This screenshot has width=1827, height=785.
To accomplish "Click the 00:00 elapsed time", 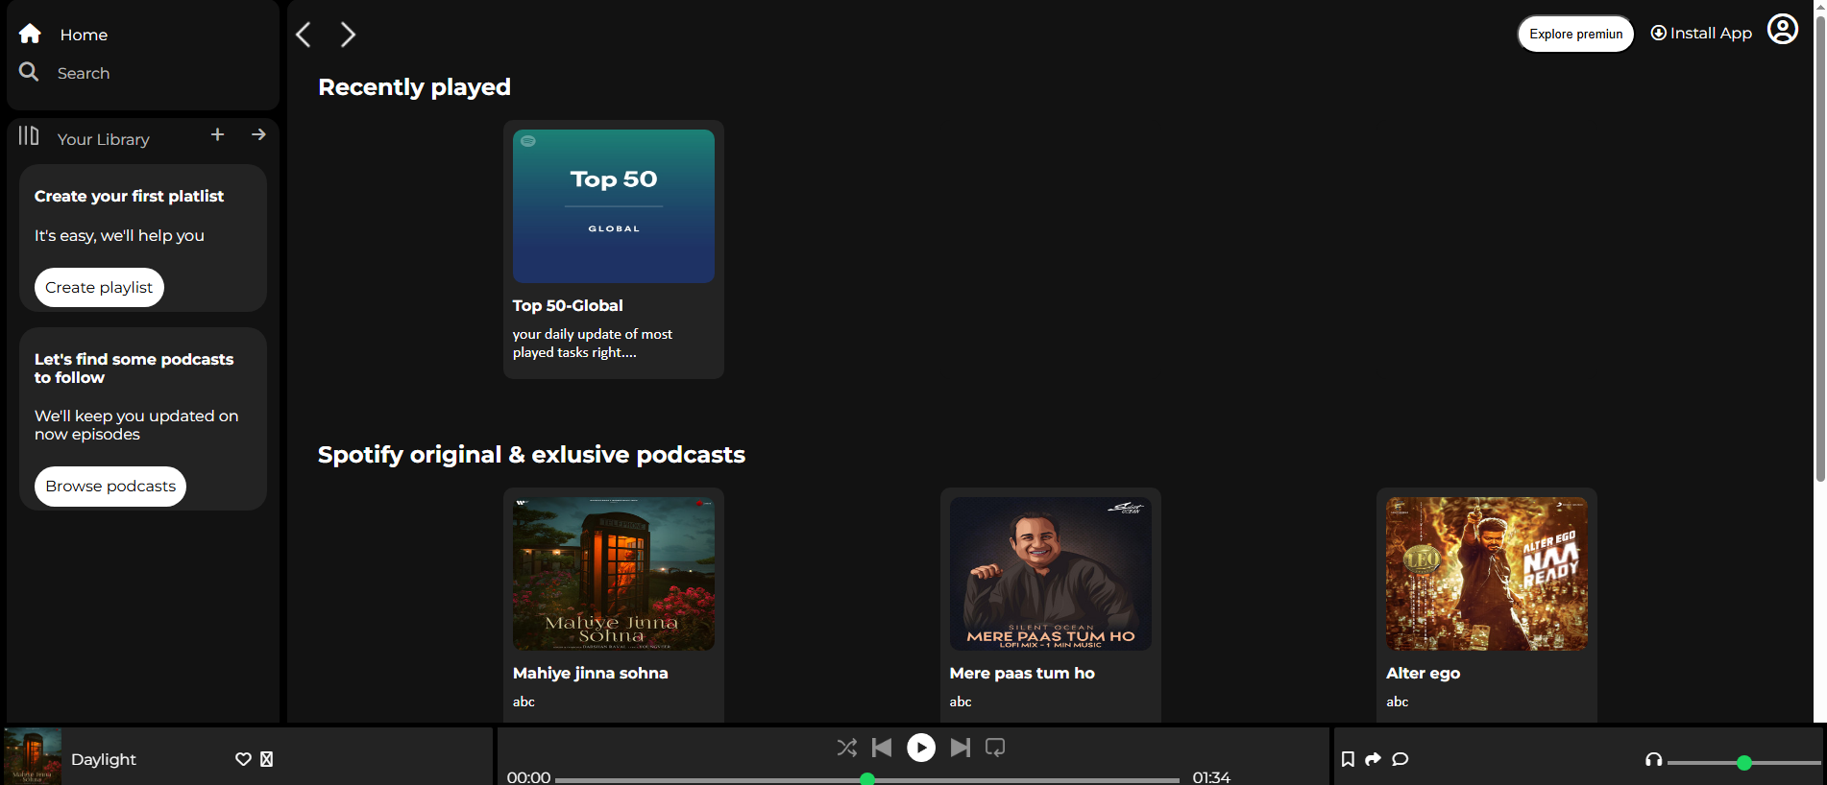I will tap(528, 777).
